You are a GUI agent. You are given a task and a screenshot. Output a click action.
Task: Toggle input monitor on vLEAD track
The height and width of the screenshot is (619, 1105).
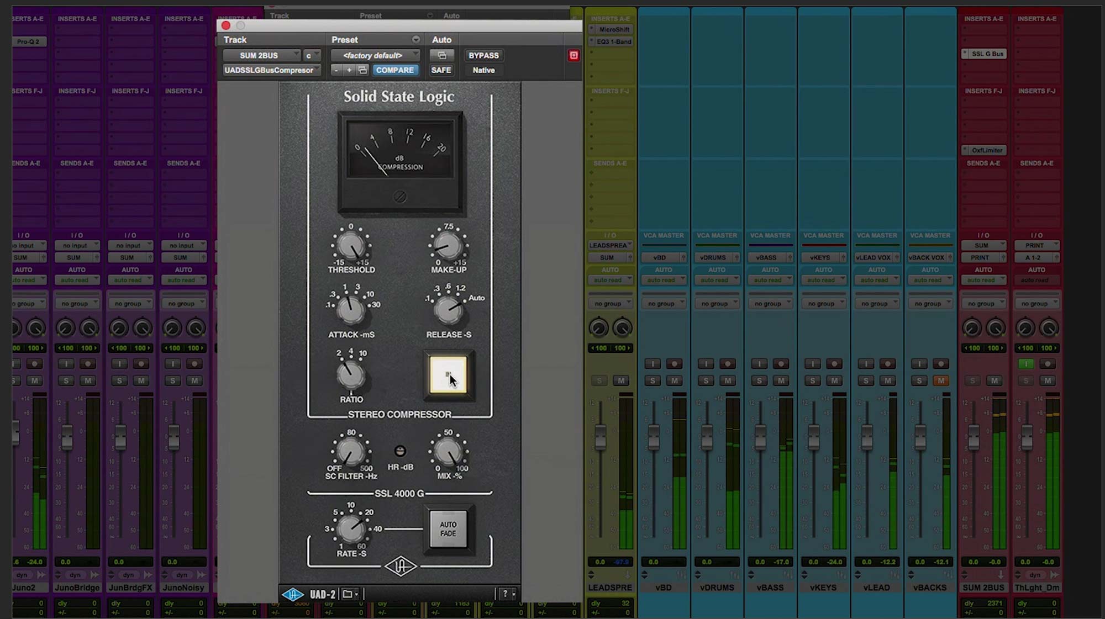(866, 364)
